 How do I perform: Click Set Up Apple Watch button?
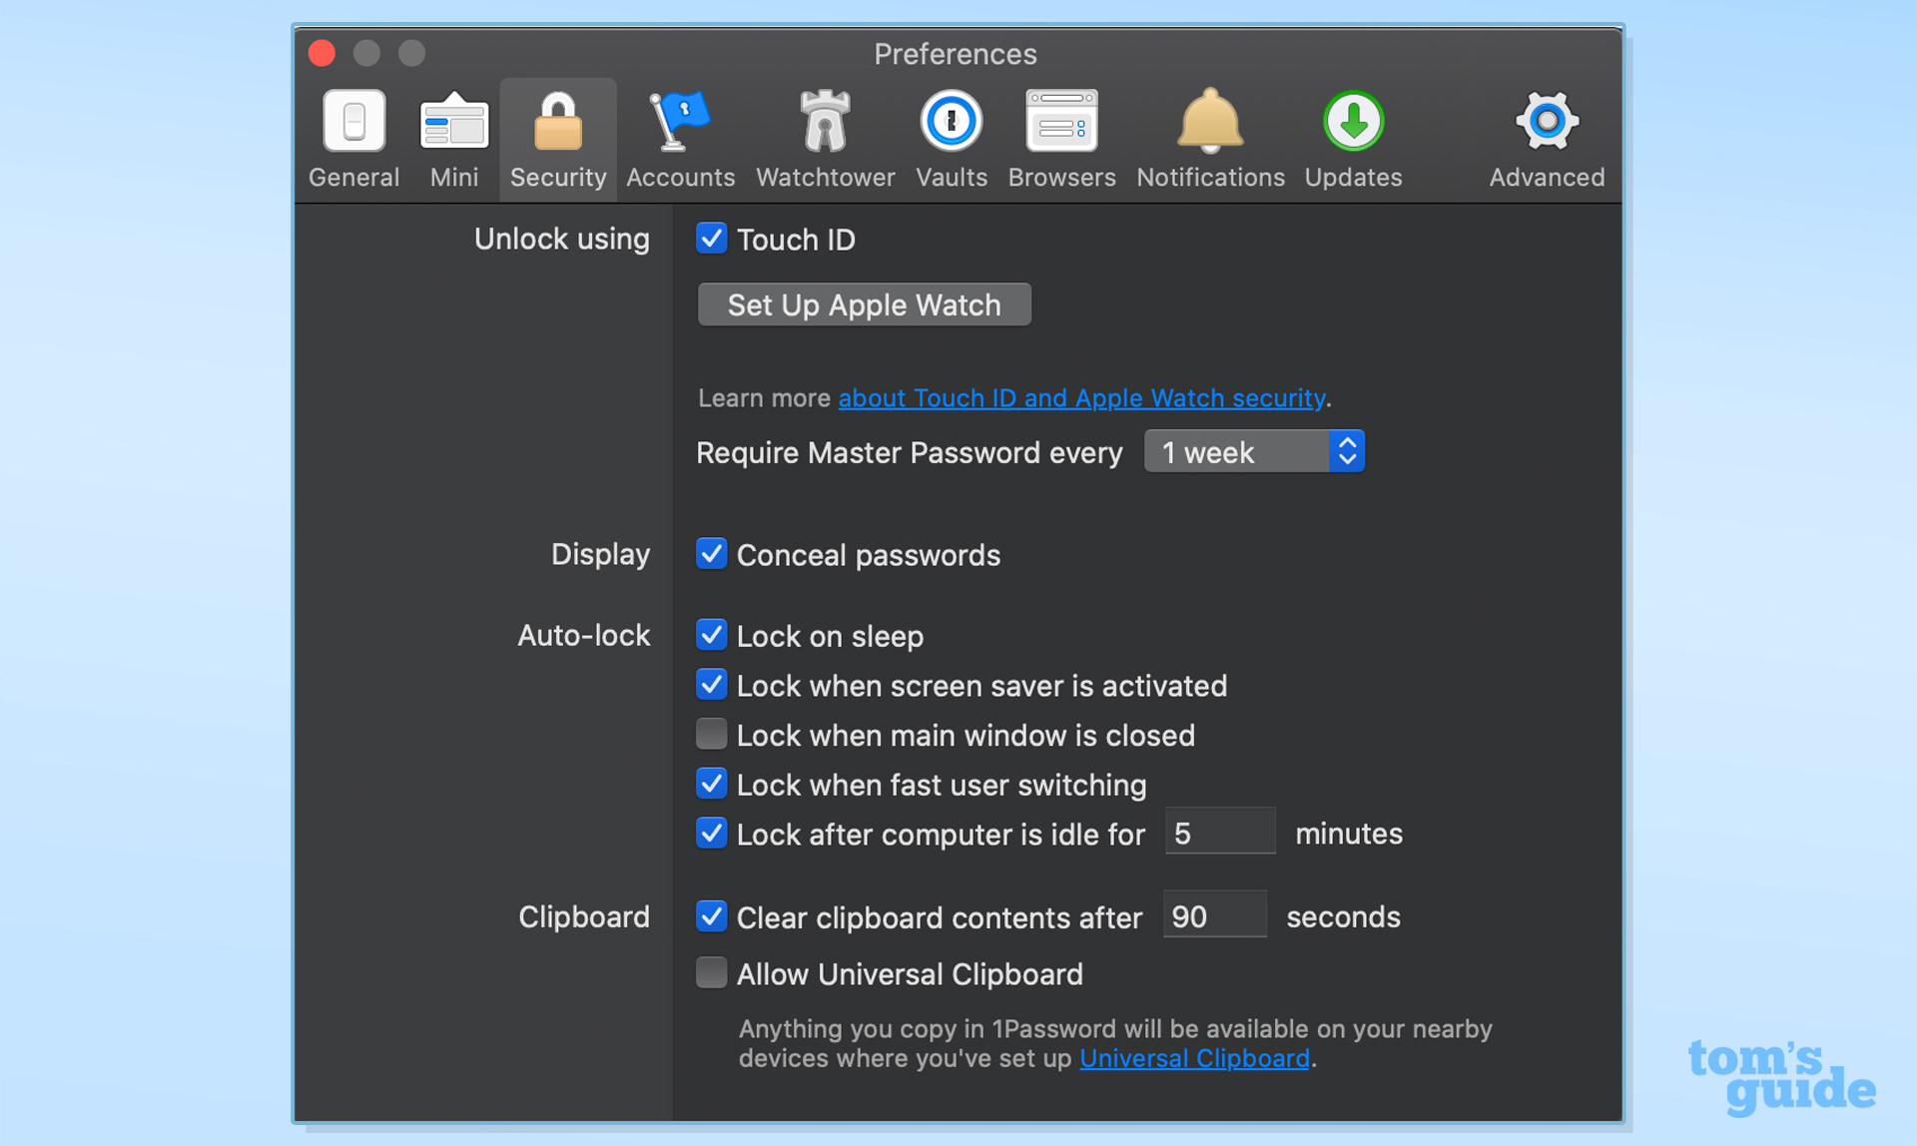(863, 304)
